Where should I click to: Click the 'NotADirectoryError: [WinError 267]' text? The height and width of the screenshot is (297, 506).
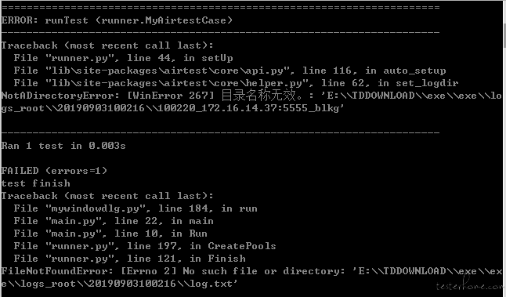point(108,96)
